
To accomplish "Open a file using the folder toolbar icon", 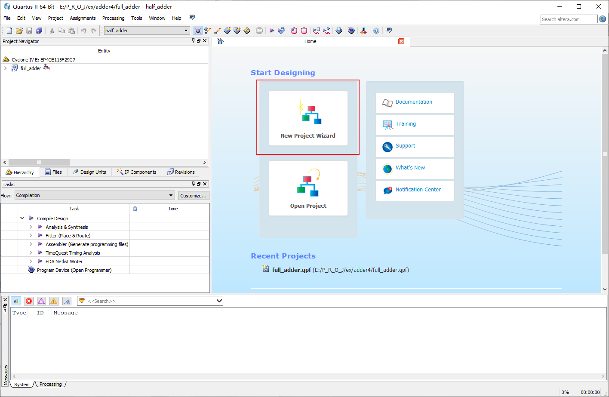I will (19, 31).
